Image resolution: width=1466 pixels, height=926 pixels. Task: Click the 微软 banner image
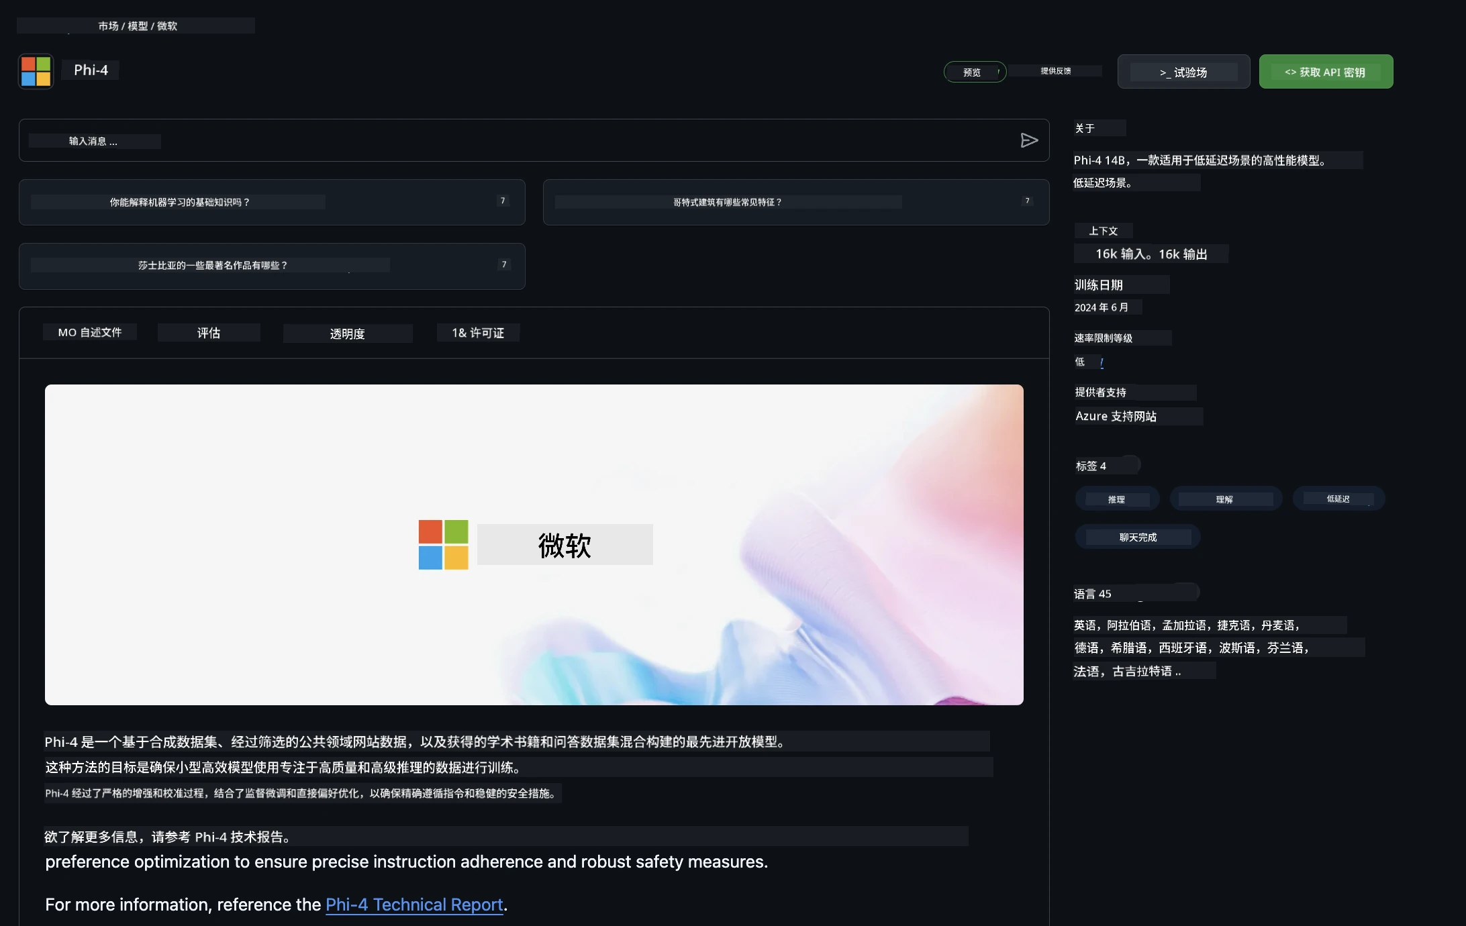coord(534,544)
